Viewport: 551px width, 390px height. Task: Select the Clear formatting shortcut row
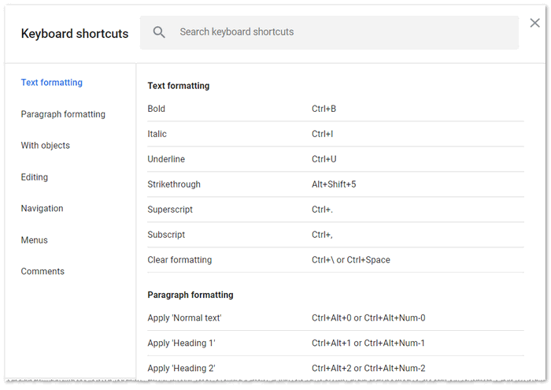pos(335,260)
